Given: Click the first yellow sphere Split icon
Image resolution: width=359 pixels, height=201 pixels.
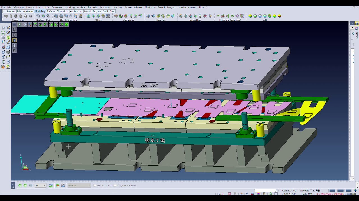Looking at the screenshot, I should coord(250,16).
